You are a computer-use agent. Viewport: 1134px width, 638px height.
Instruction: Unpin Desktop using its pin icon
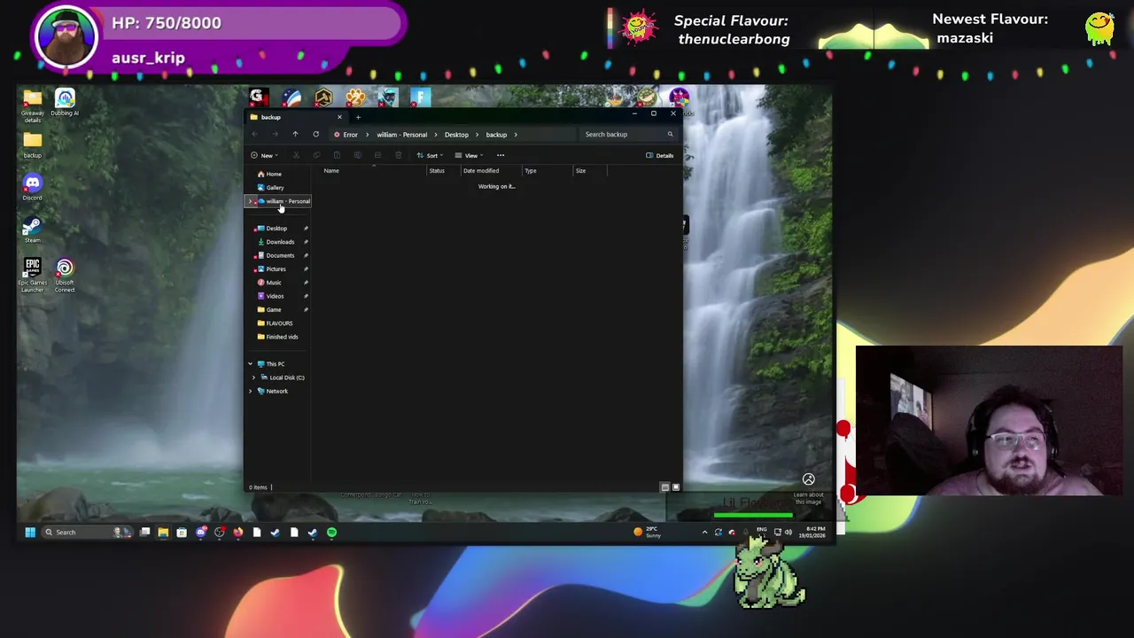click(x=306, y=229)
